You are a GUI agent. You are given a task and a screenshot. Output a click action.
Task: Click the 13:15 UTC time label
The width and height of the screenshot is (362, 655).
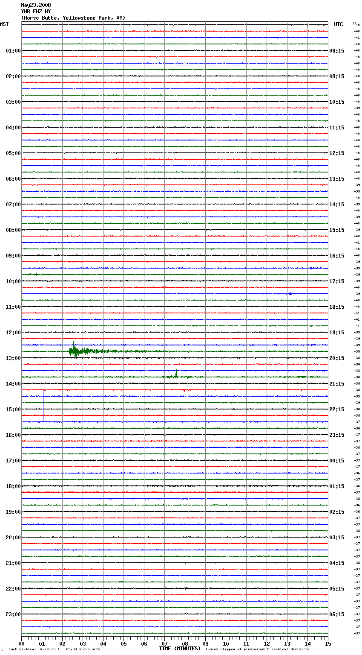(x=337, y=179)
